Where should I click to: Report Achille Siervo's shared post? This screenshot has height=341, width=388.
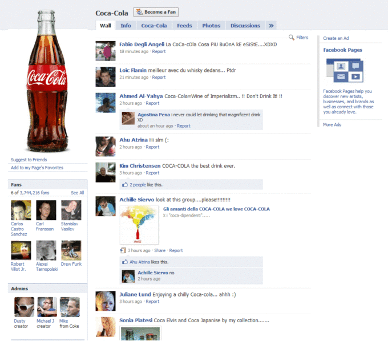tap(176, 250)
